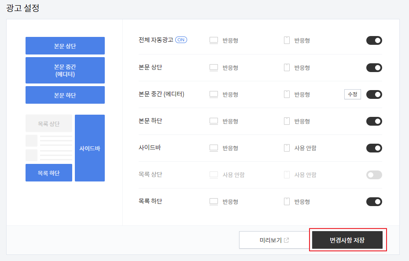The width and height of the screenshot is (409, 261).
Task: Select the PC 반응형 icon for 본문 상단
Action: point(214,67)
